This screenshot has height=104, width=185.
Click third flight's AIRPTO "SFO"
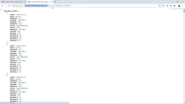point(18,90)
